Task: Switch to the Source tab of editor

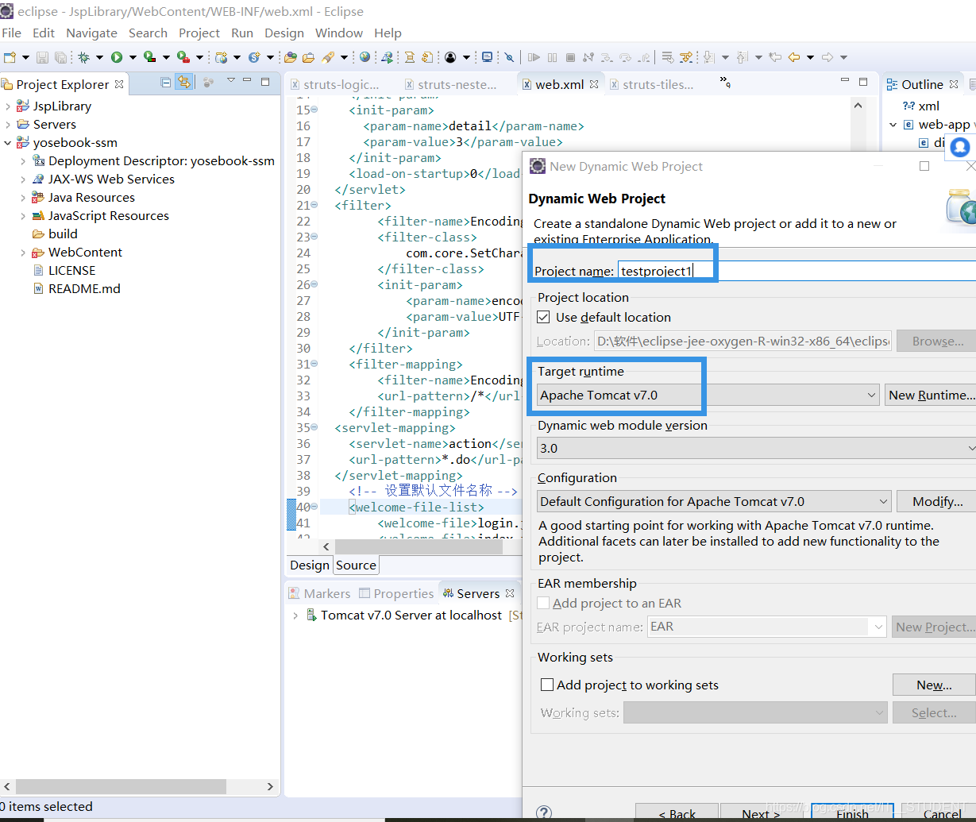Action: tap(356, 565)
